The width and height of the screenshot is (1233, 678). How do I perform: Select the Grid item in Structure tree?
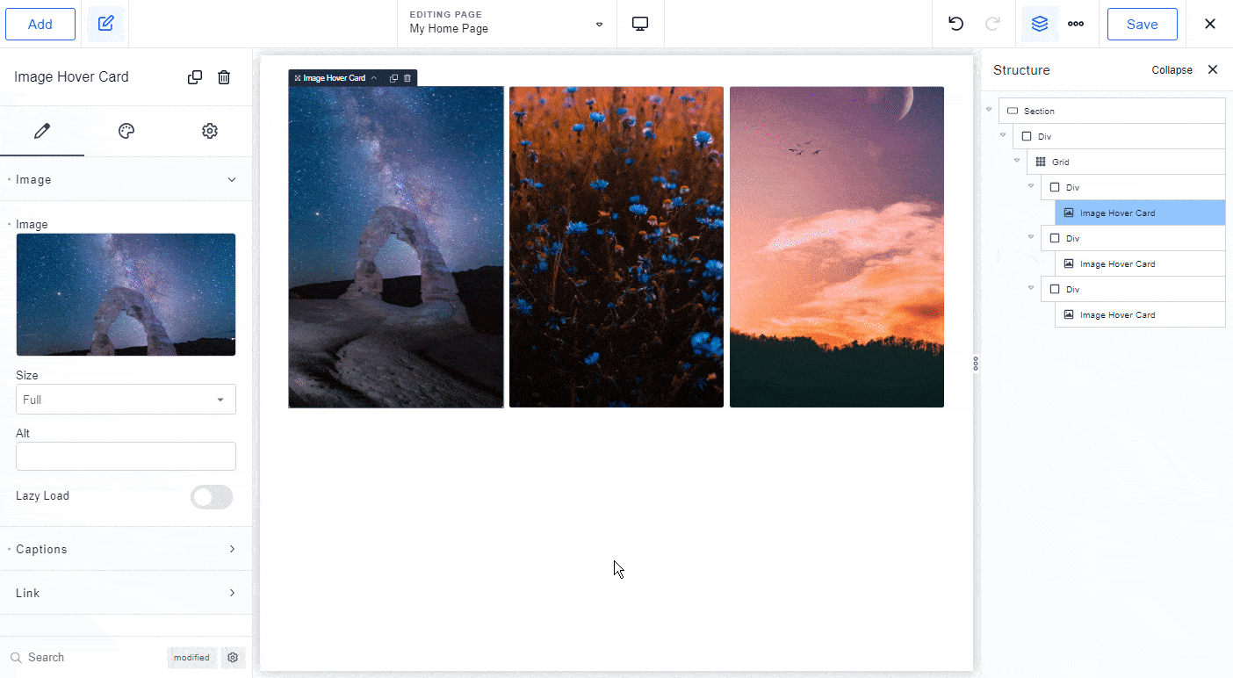(1060, 162)
